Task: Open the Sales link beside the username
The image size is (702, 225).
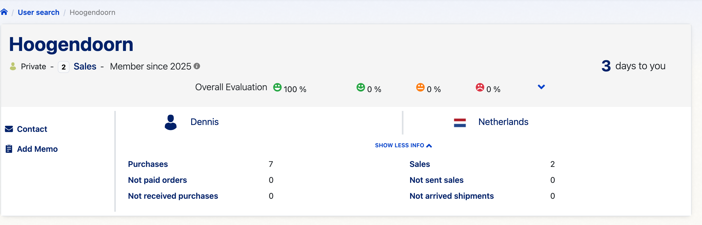Action: (85, 67)
